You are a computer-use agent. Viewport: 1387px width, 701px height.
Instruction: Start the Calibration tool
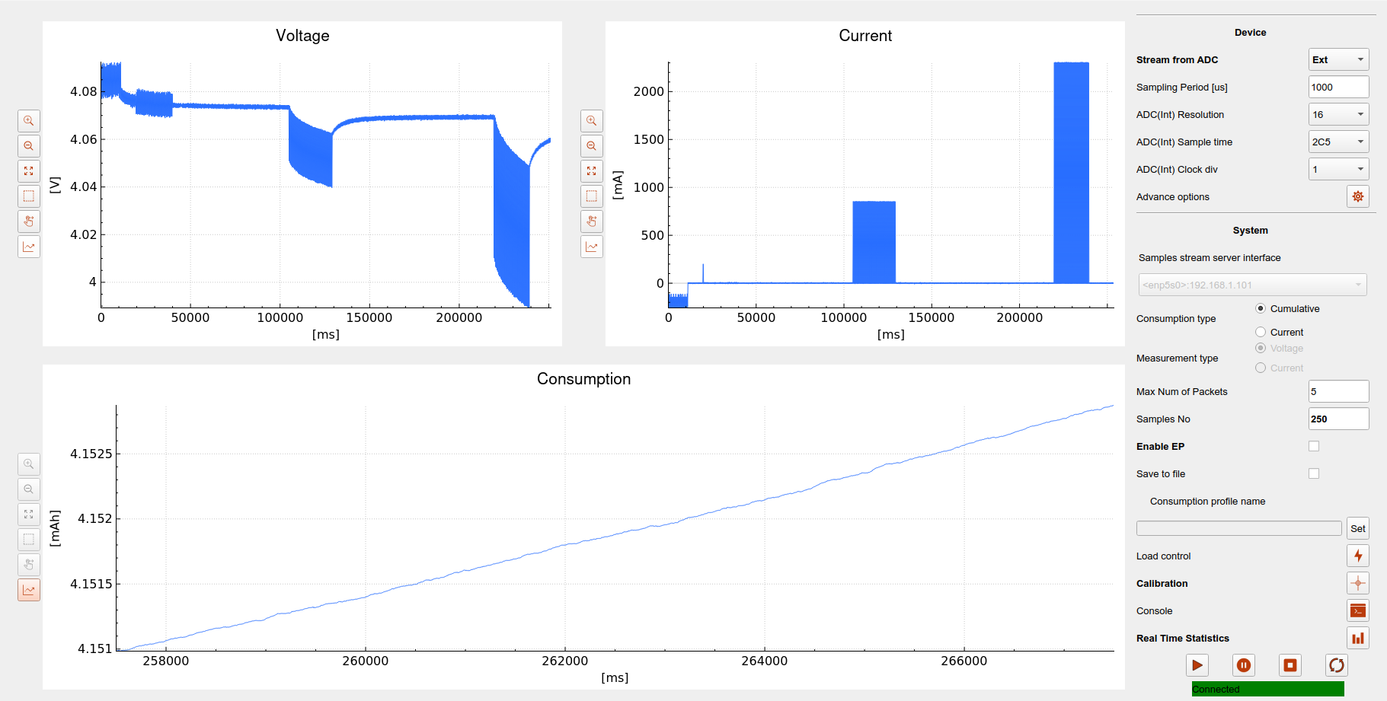tap(1358, 583)
